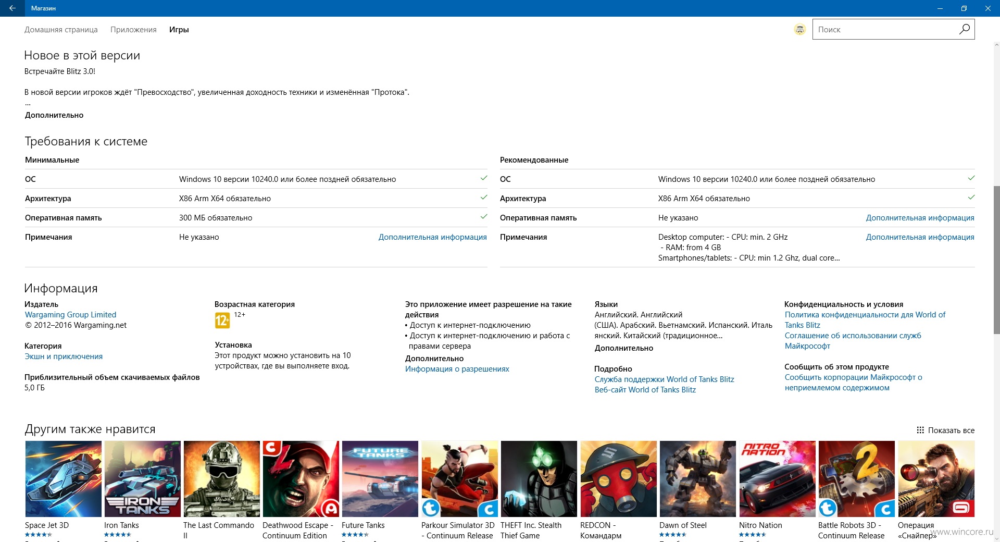Viewport: 1000px width, 542px height.
Task: Click file size value 5,0 ГБ
Action: [34, 388]
